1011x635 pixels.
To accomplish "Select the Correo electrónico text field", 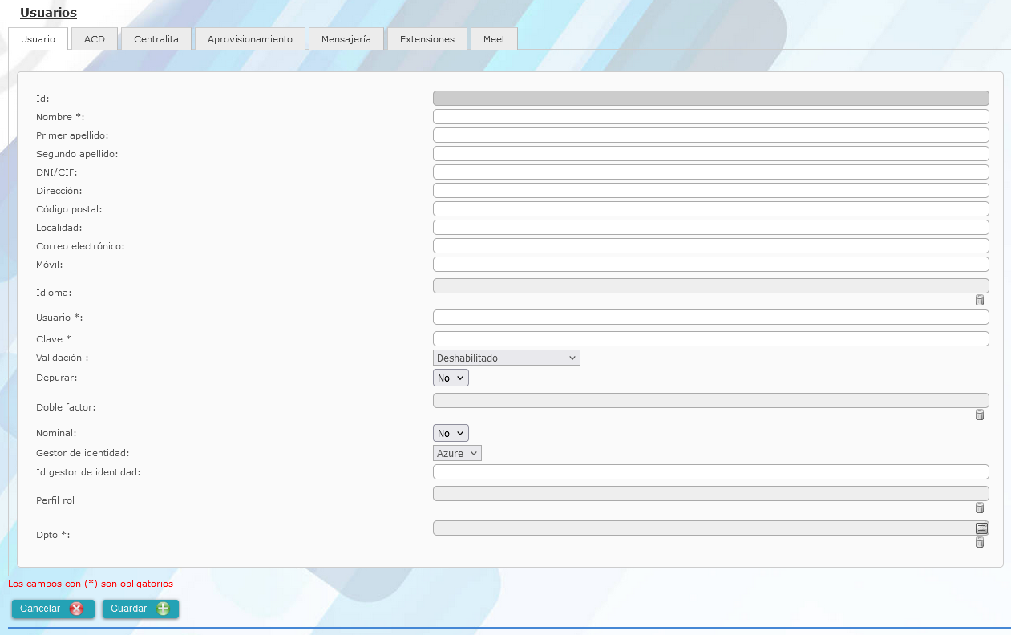I will 711,246.
